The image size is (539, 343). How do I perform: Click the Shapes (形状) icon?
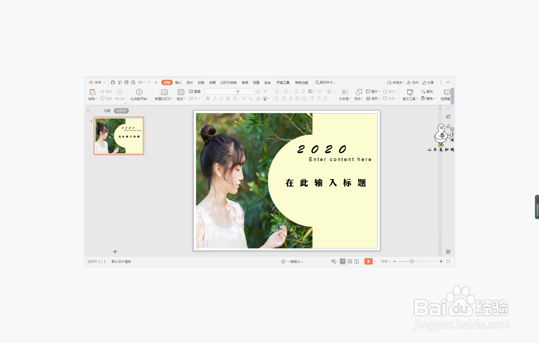(358, 92)
